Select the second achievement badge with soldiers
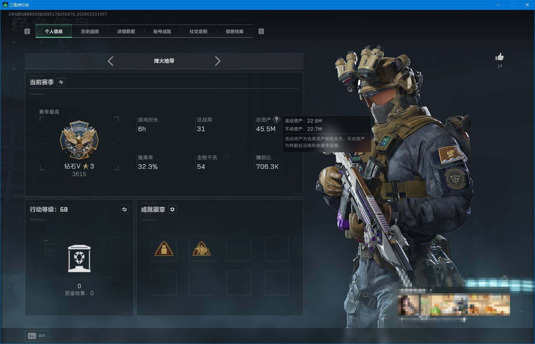This screenshot has width=535, height=344. (201, 249)
